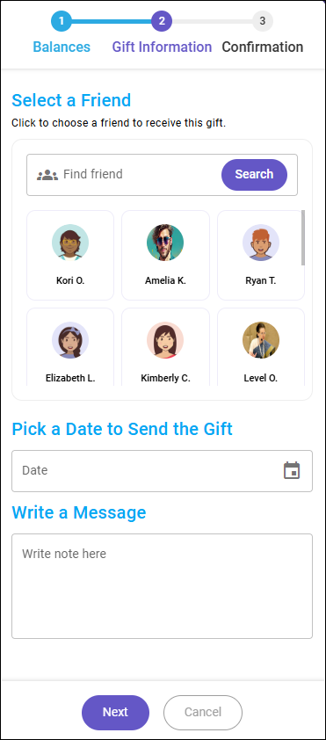The width and height of the screenshot is (326, 740).
Task: Select the Gift Information step label
Action: point(162,47)
